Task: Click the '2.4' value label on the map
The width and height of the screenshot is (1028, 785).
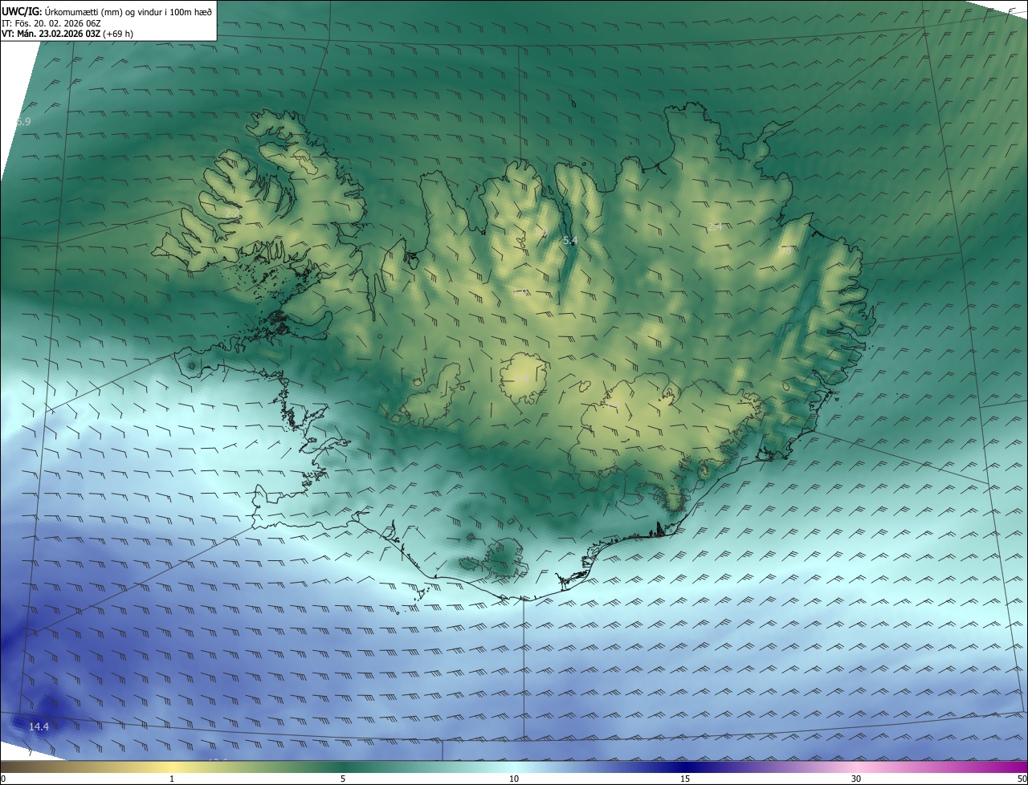Action: click(x=715, y=226)
